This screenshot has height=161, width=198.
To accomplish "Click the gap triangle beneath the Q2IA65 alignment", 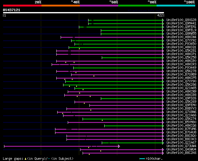I will point(83,89).
